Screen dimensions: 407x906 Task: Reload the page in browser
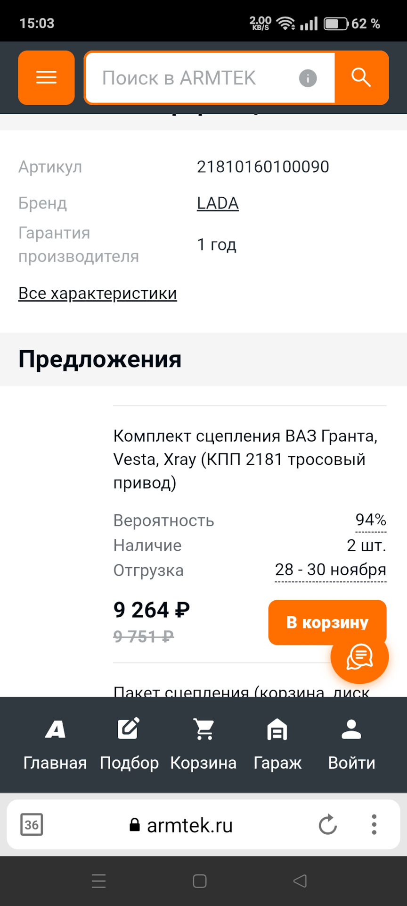[x=327, y=824]
